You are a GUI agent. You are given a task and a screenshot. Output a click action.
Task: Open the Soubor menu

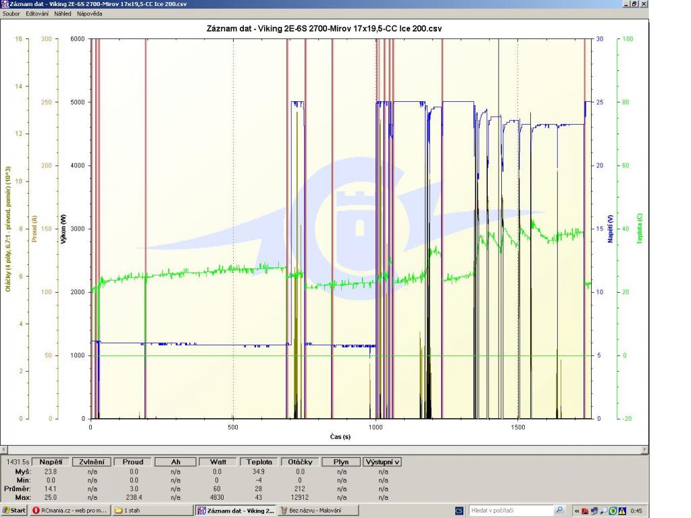[x=12, y=13]
